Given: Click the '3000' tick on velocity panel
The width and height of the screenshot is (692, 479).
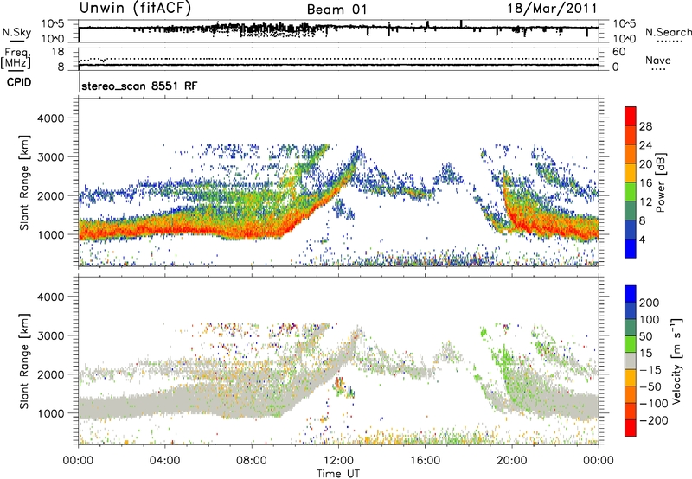Looking at the screenshot, I should (51, 335).
